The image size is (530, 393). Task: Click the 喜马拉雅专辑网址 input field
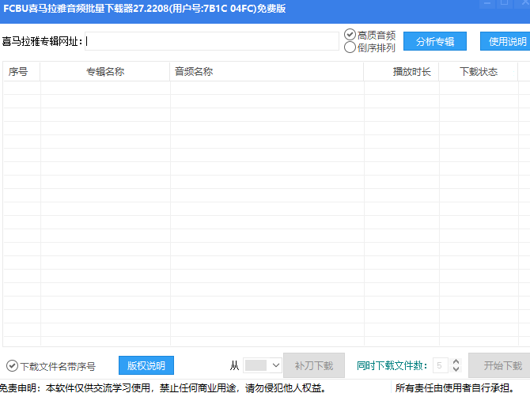pos(211,41)
